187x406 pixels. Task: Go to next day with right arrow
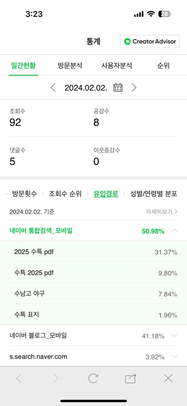coord(134,87)
